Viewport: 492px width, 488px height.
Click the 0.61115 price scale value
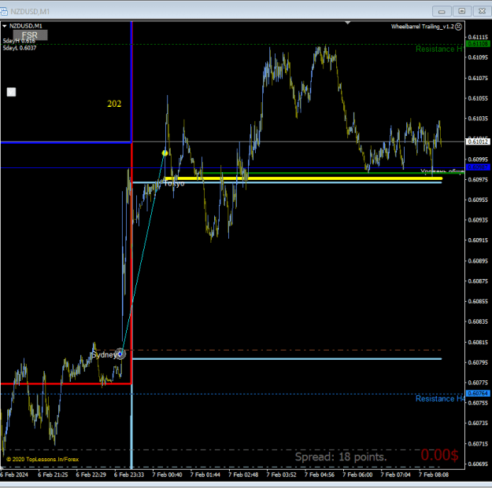point(478,37)
